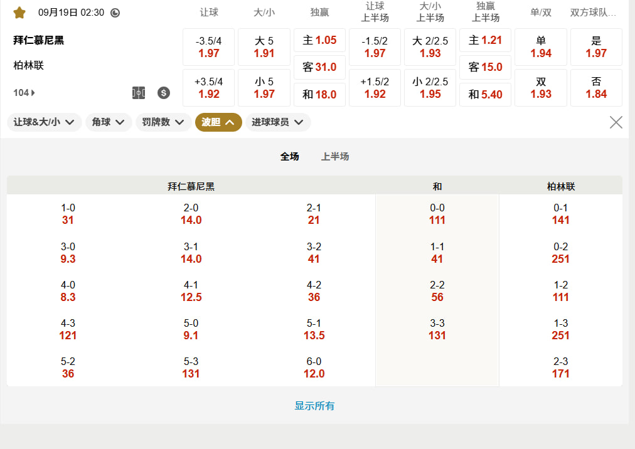Pick 大 2/2.5 at 1.93
This screenshot has height=449, width=635.
[x=430, y=47]
